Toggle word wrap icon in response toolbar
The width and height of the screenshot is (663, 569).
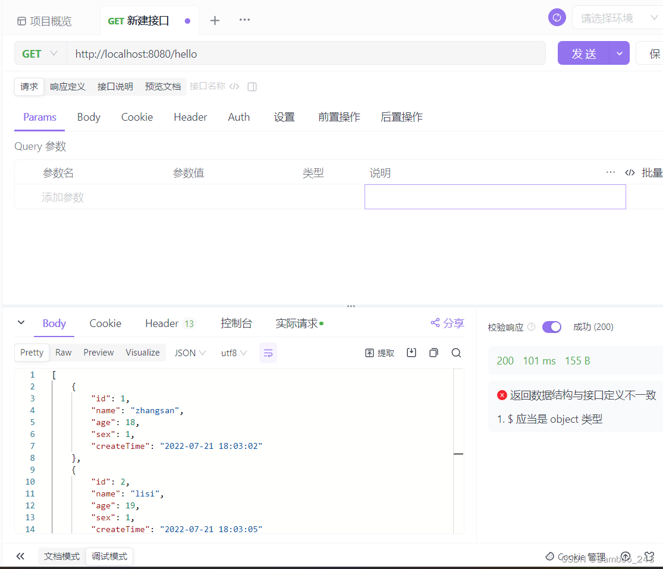pos(268,352)
